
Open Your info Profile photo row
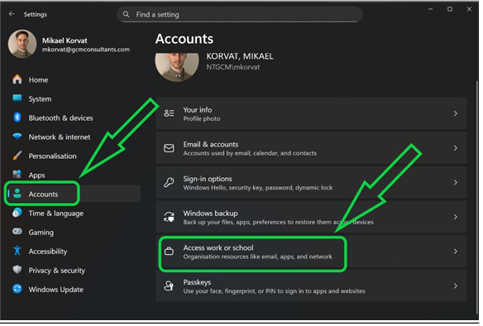(x=311, y=113)
